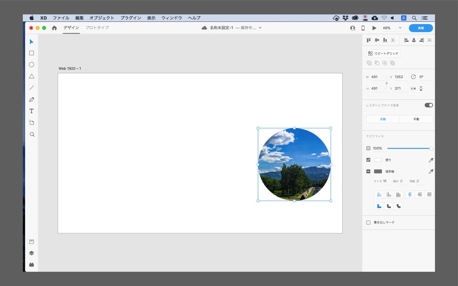Set stroke alignment to center
The image size is (458, 286).
[399, 195]
